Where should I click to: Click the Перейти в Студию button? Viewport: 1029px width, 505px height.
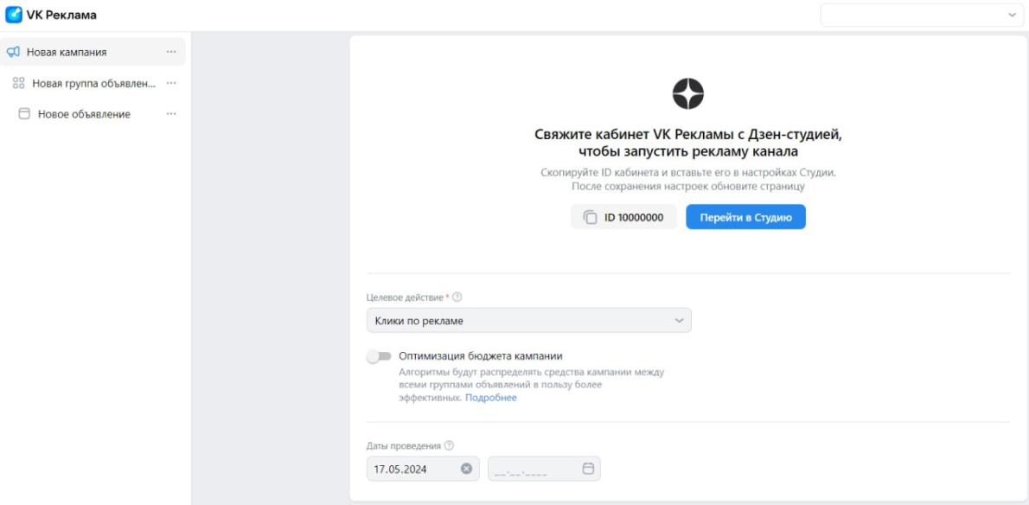tap(745, 217)
